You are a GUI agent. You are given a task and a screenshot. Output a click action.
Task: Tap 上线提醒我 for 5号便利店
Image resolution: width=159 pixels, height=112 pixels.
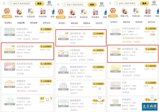pos(99,50)
